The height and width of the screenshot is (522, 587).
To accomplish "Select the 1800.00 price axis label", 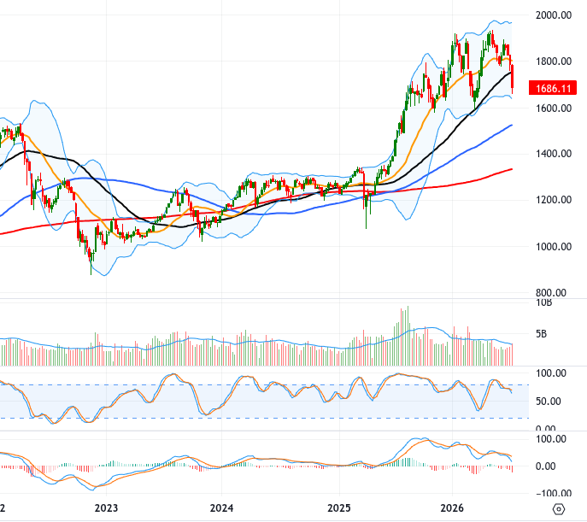I will (x=554, y=61).
